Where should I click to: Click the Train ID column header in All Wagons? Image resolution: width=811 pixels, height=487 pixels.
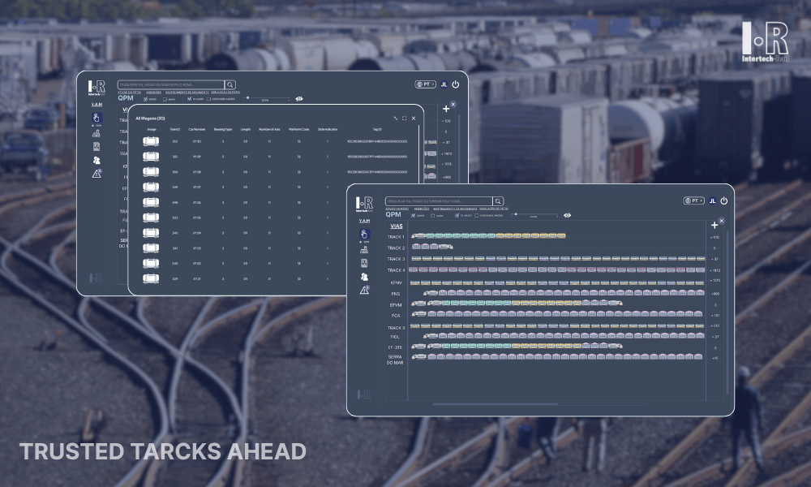(x=175, y=129)
